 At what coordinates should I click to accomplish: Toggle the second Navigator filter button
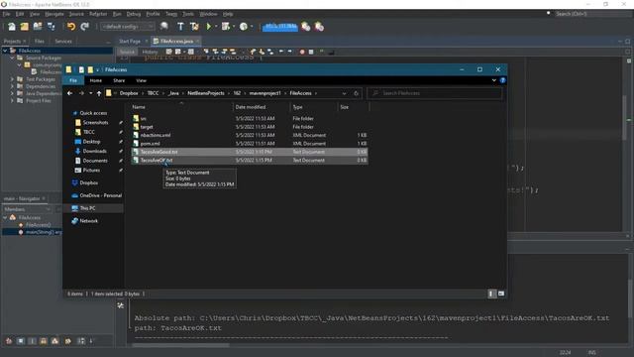[21, 341]
